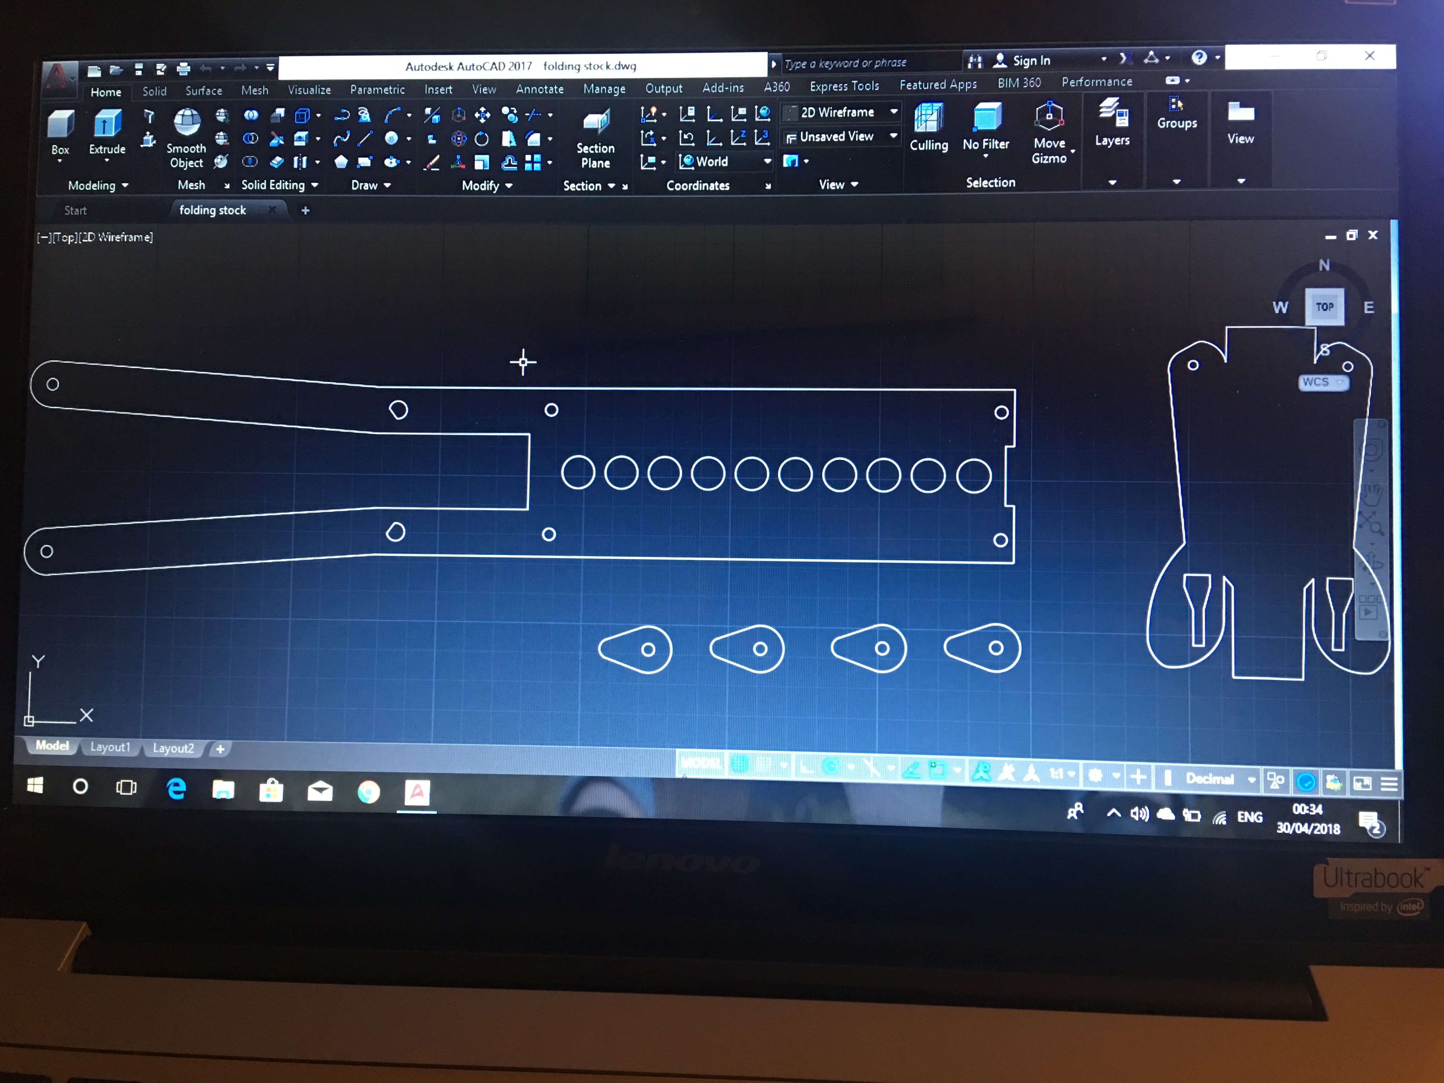
Task: Open Microsoft Edge from the taskbar
Action: coord(176,789)
